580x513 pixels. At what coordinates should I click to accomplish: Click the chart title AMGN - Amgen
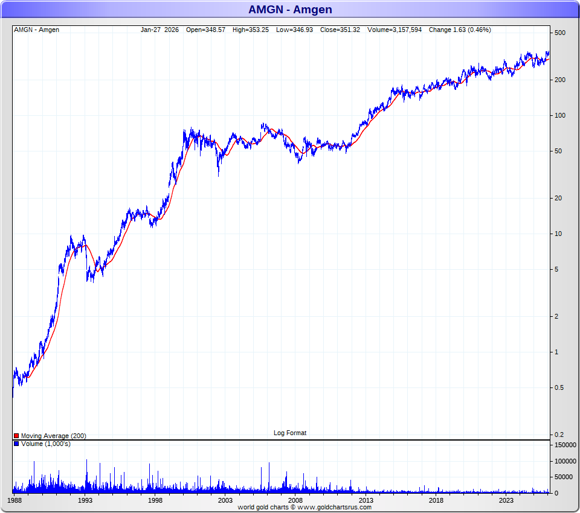[x=290, y=10]
